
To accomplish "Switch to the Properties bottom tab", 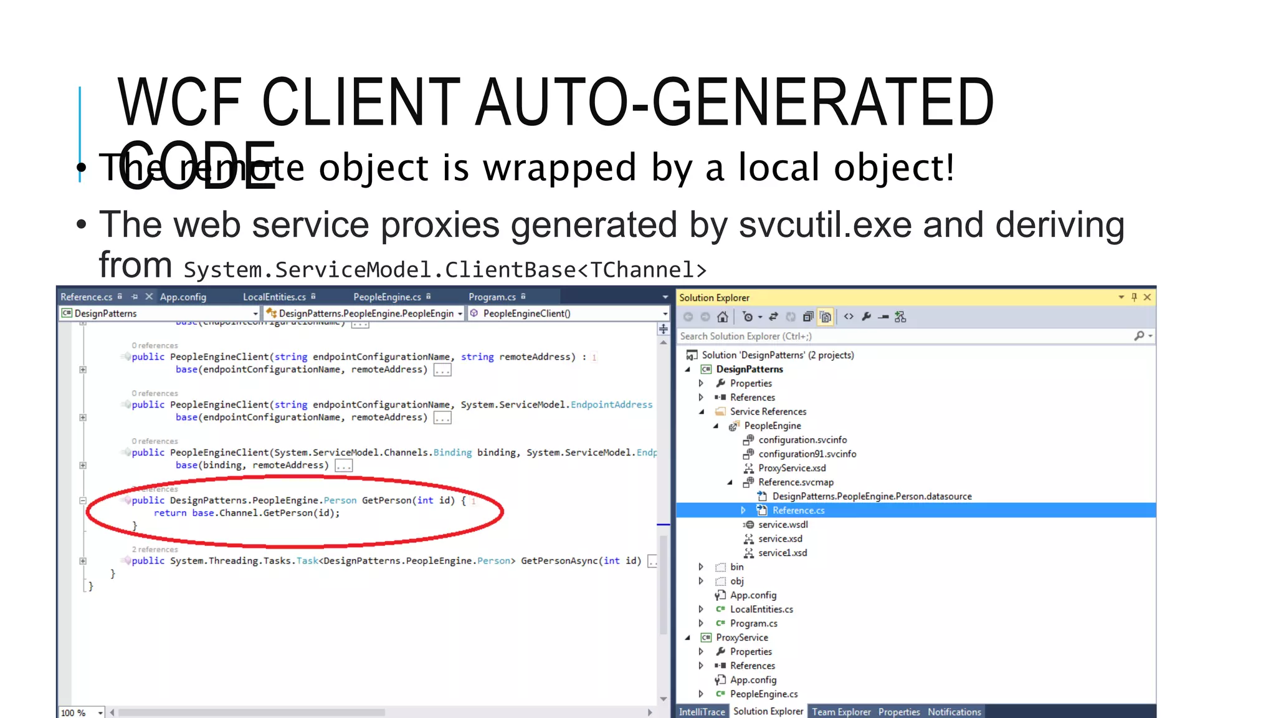I will coord(899,712).
